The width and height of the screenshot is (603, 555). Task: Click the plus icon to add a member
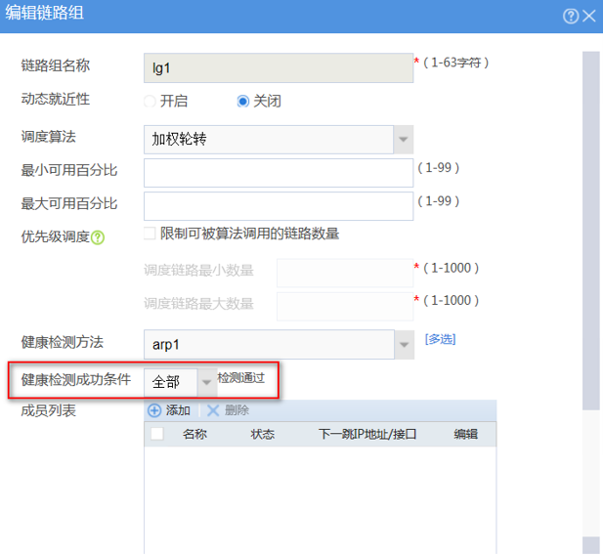(x=154, y=410)
